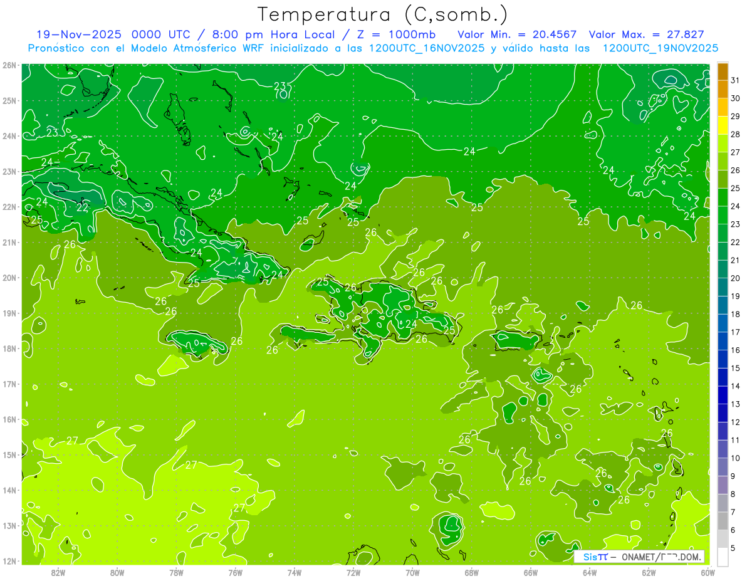Pick the teal legend swatch between 20 and 21
Viewport: 752px width, 581px height.
(x=723, y=269)
